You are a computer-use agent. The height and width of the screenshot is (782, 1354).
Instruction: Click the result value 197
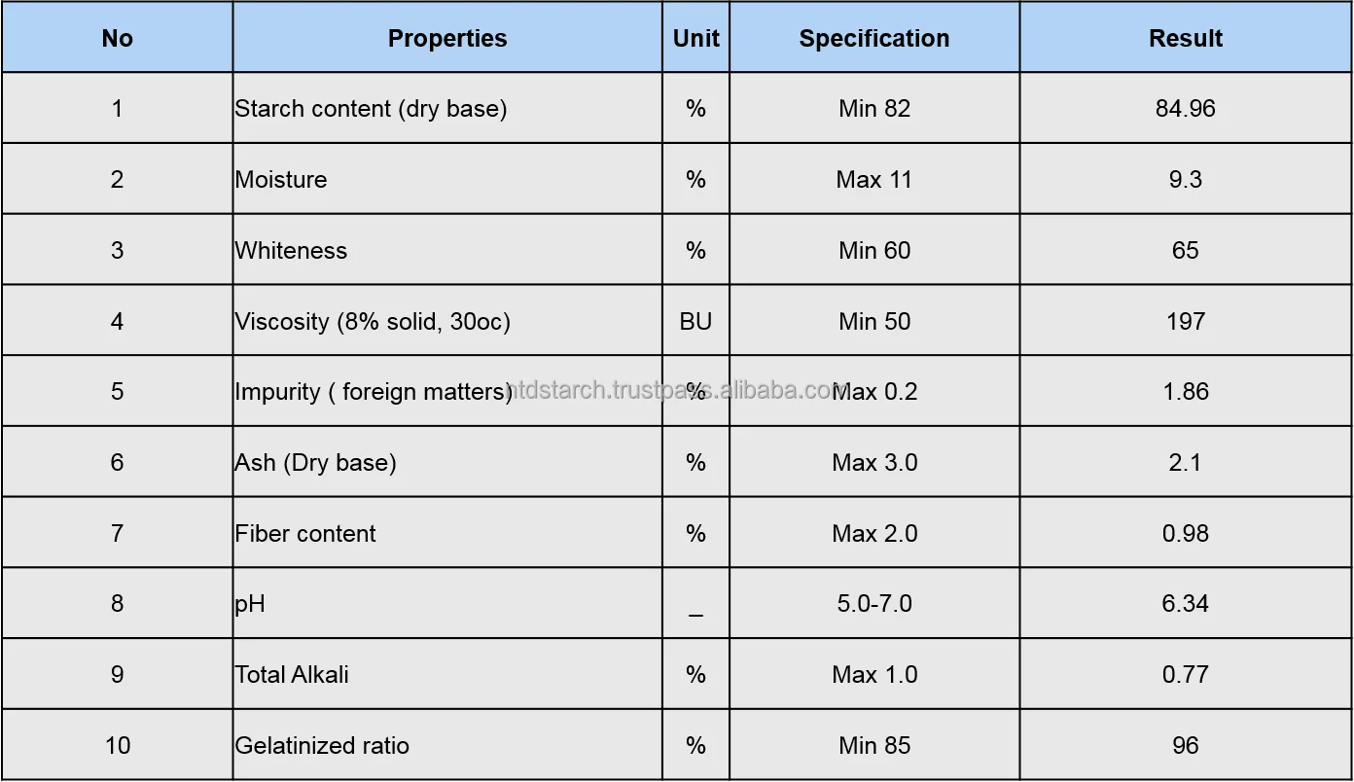[1185, 321]
